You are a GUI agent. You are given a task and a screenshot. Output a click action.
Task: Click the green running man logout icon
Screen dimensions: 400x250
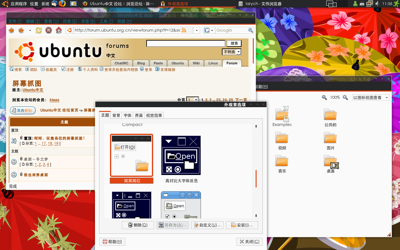click(x=396, y=4)
